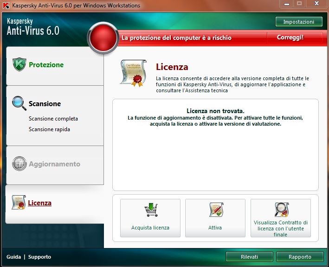
Task: Click the red protection status indicator orb
Action: (103, 38)
